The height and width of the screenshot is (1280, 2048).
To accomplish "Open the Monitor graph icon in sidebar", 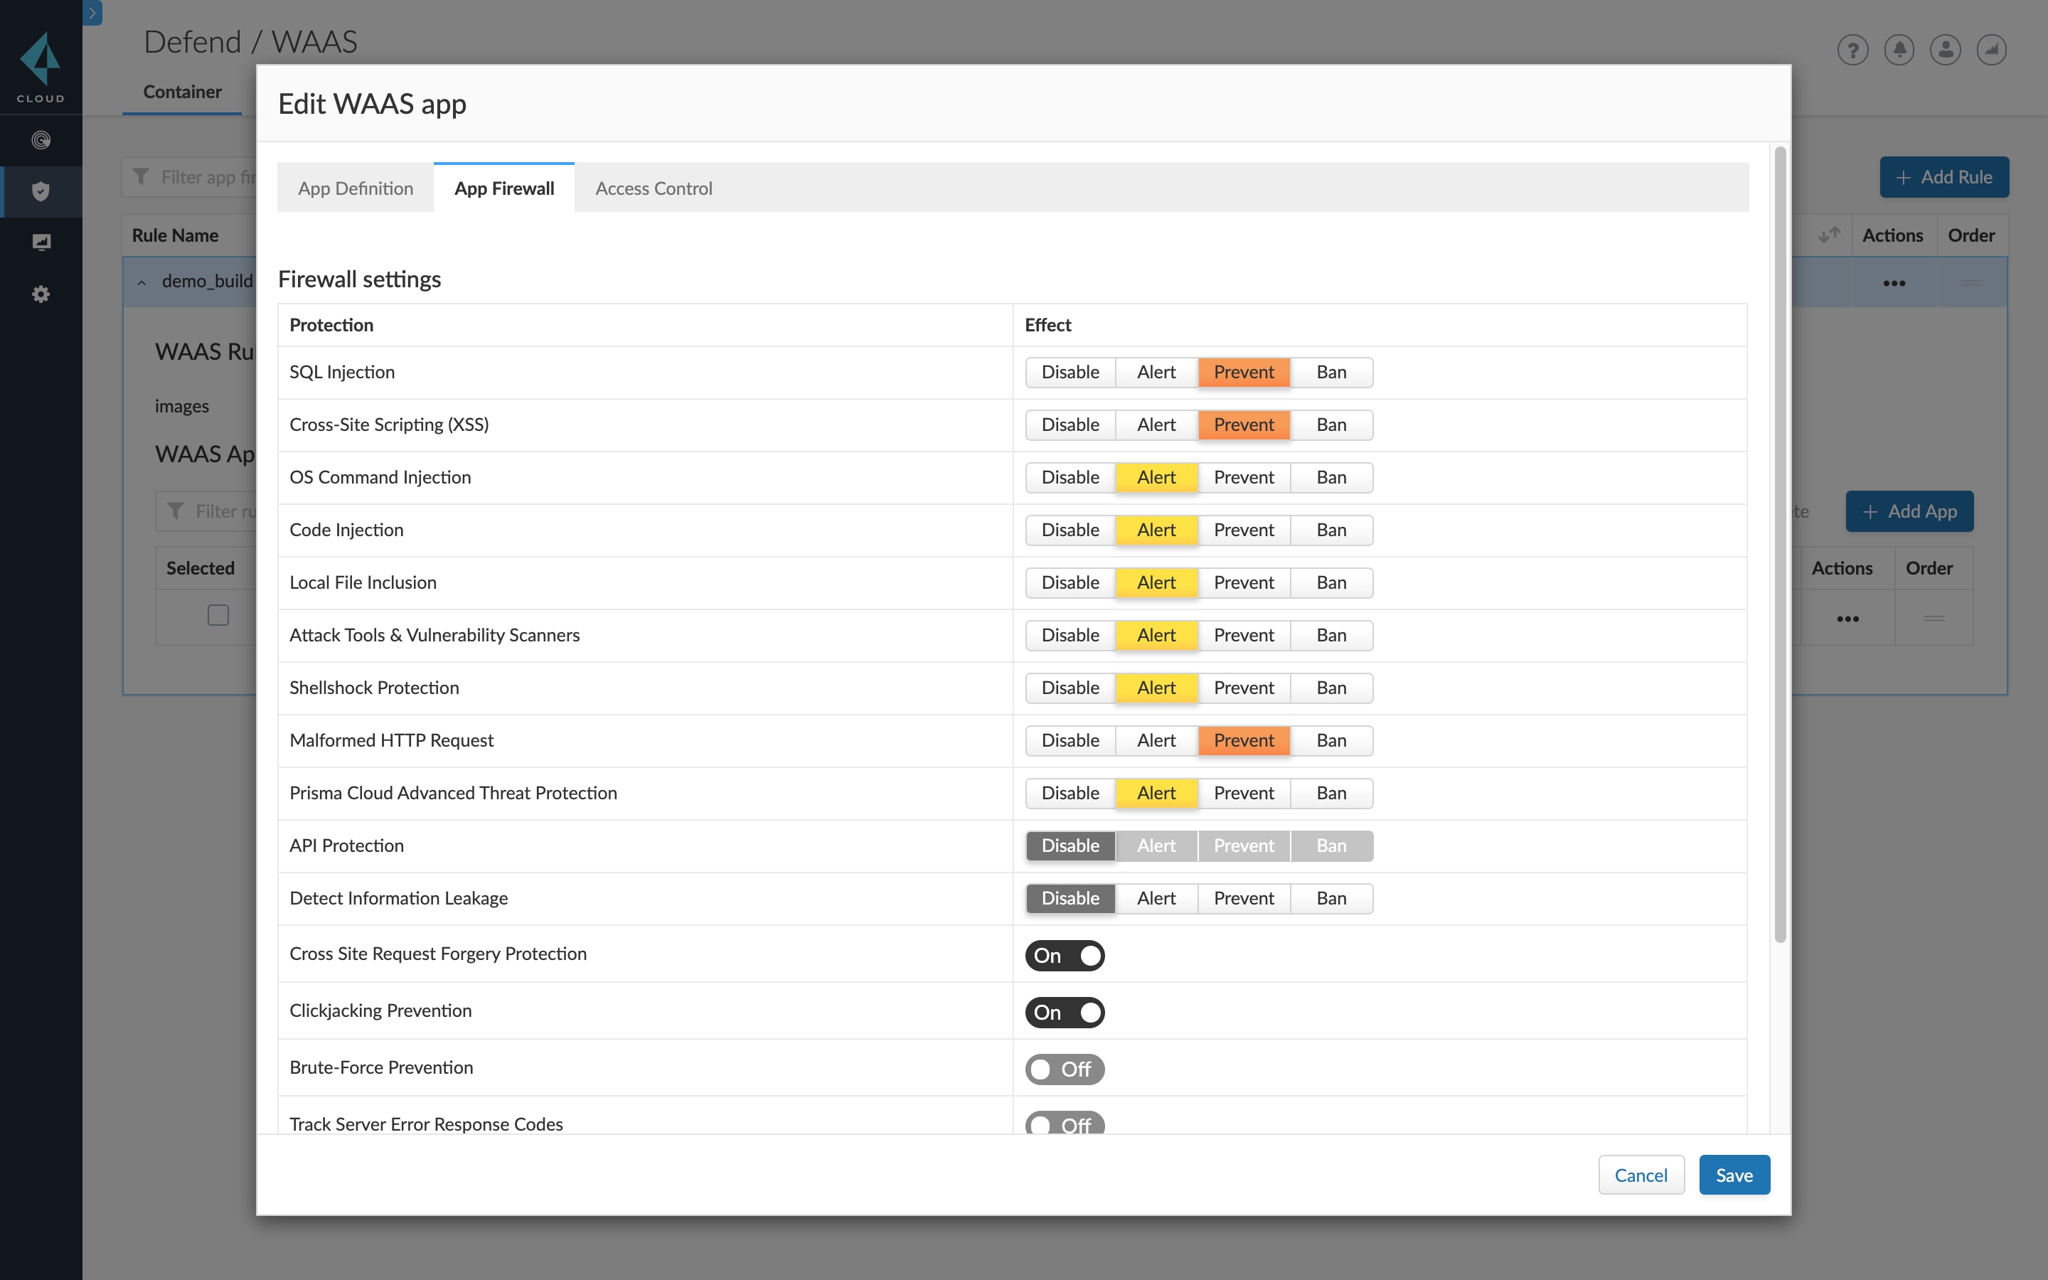I will coord(41,242).
